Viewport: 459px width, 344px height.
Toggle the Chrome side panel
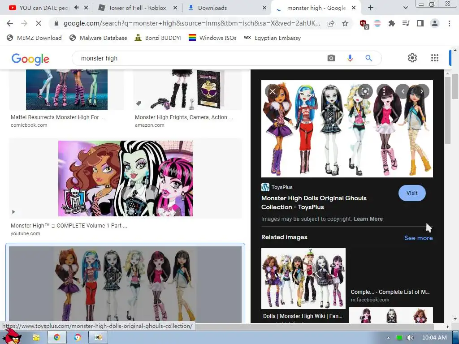tap(420, 23)
